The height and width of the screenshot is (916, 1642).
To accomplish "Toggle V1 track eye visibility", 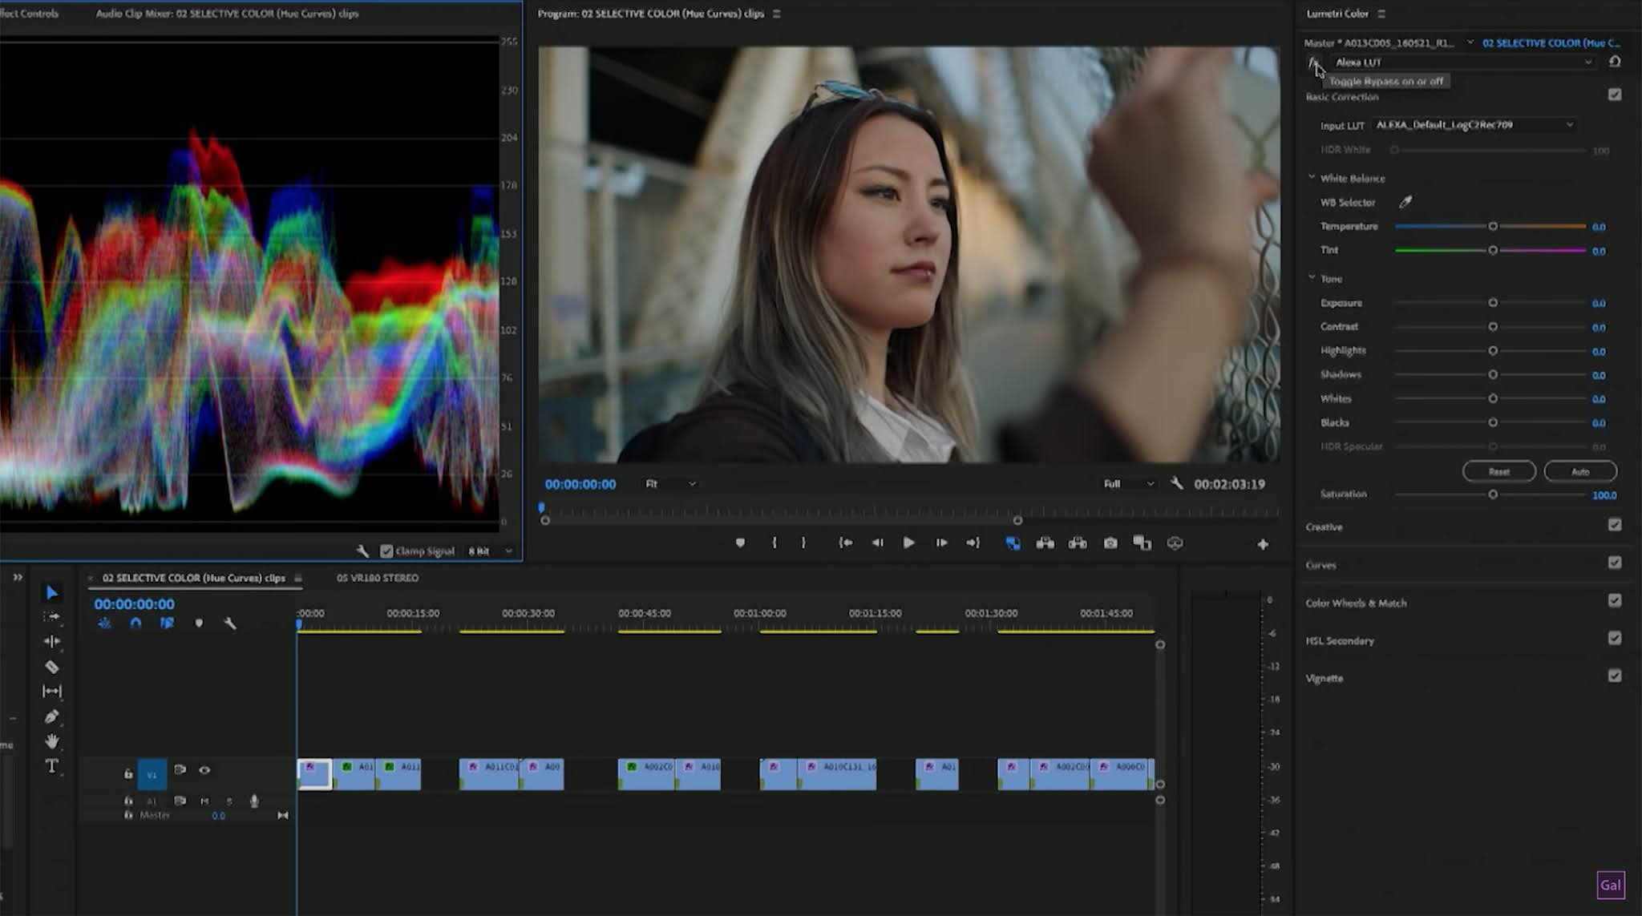I will point(204,770).
